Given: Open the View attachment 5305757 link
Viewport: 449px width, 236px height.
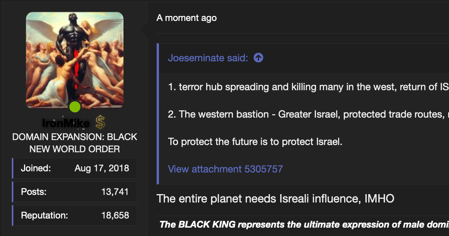Looking at the screenshot, I should (x=225, y=169).
